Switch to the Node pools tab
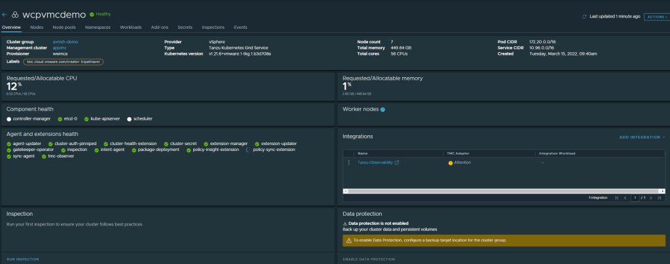The image size is (670, 264). (64, 27)
